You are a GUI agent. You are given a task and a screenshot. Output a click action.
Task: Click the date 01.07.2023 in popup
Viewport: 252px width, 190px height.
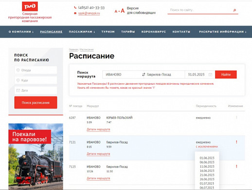point(207,183)
